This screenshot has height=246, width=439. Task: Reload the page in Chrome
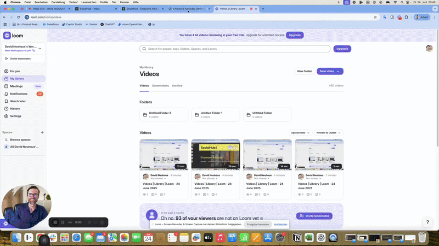[x=19, y=17]
